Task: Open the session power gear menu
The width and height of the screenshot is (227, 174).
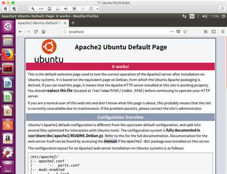Action: [224, 16]
